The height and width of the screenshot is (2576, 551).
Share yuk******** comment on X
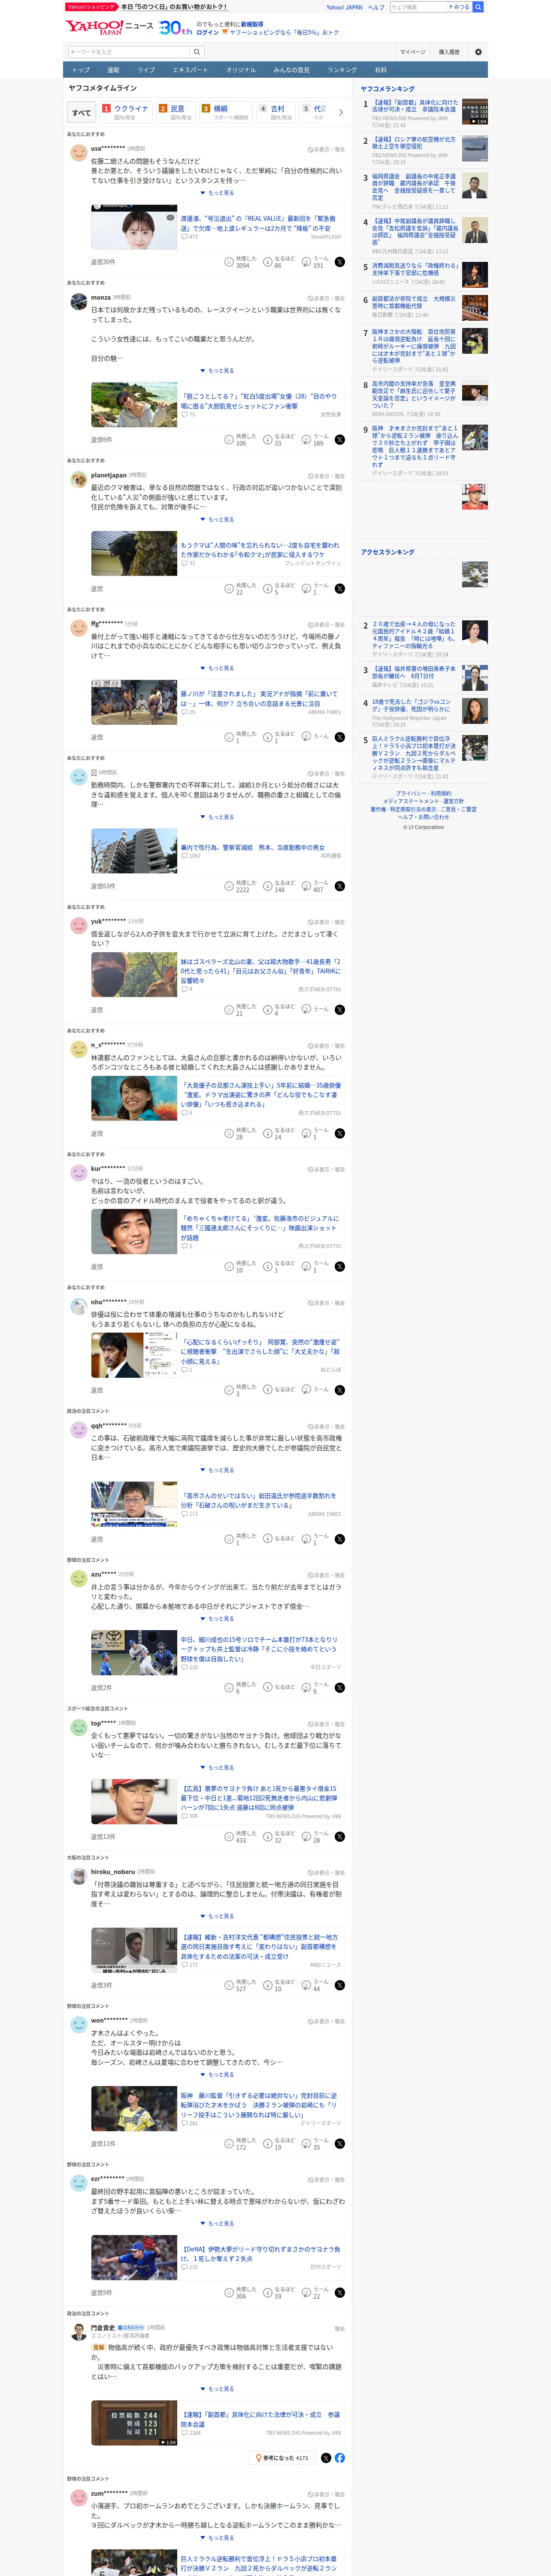click(x=340, y=1010)
